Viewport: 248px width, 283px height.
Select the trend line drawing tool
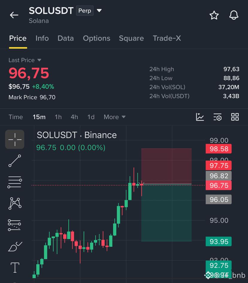[15, 161]
